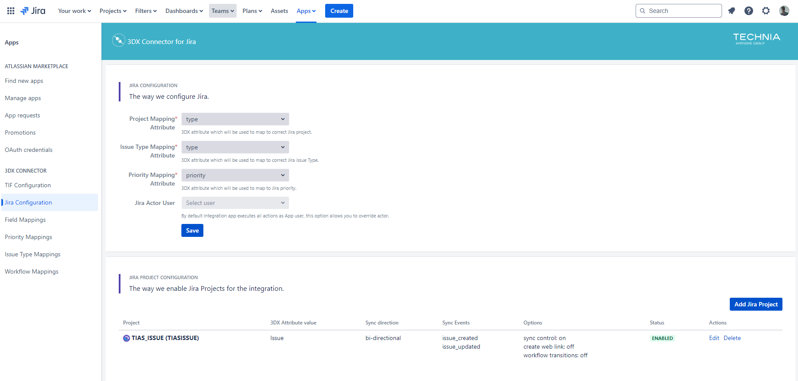This screenshot has width=798, height=381.
Task: Open the Teams menu
Action: 223,11
